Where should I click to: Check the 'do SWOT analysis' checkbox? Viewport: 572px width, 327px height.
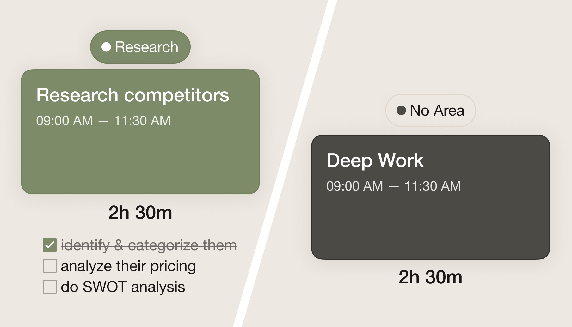(50, 287)
